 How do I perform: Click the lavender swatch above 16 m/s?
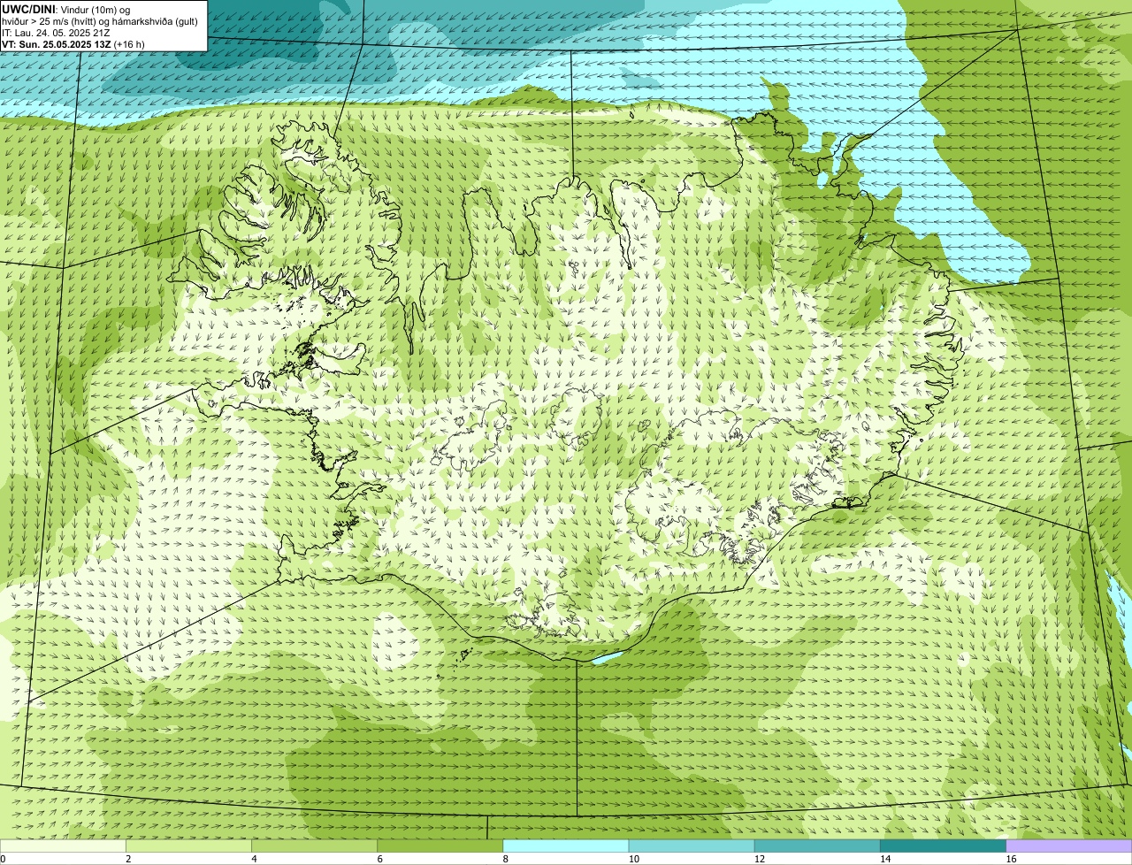(1069, 846)
